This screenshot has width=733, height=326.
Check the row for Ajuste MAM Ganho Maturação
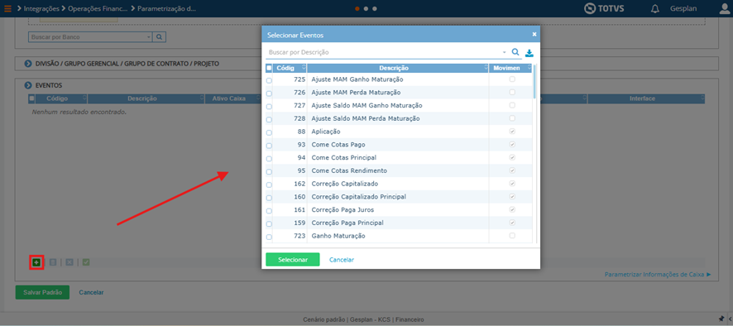pos(269,80)
